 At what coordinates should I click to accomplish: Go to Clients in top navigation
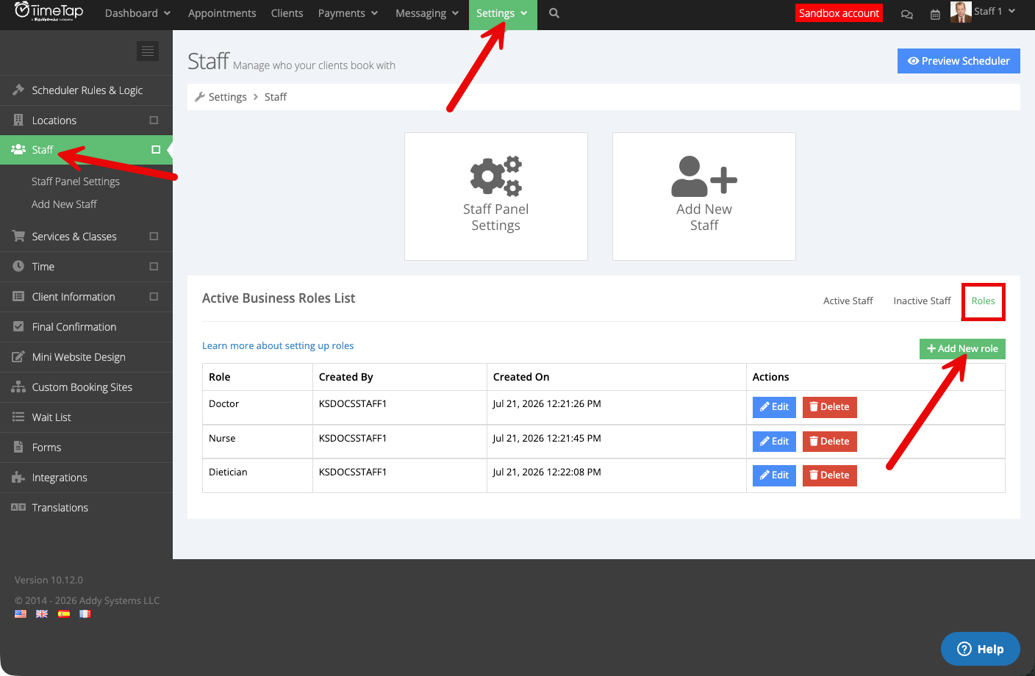point(287,13)
